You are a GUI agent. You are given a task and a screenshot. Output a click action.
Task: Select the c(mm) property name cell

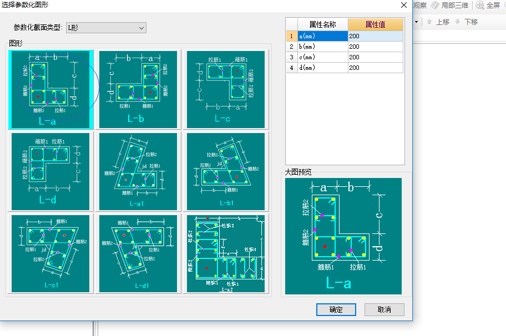(x=323, y=57)
